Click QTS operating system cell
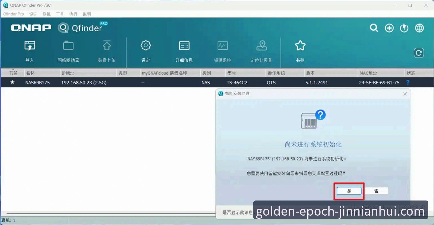This screenshot has width=434, height=225. pyautogui.click(x=271, y=83)
